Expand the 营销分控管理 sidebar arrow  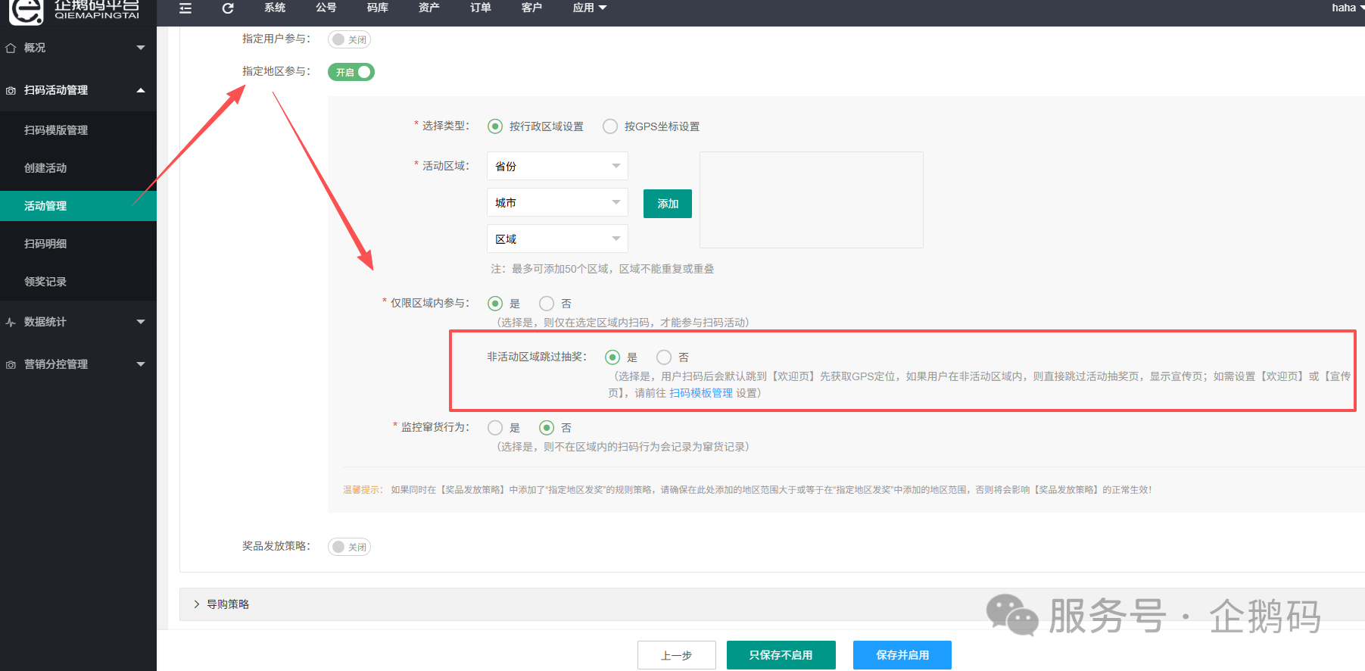tap(141, 364)
